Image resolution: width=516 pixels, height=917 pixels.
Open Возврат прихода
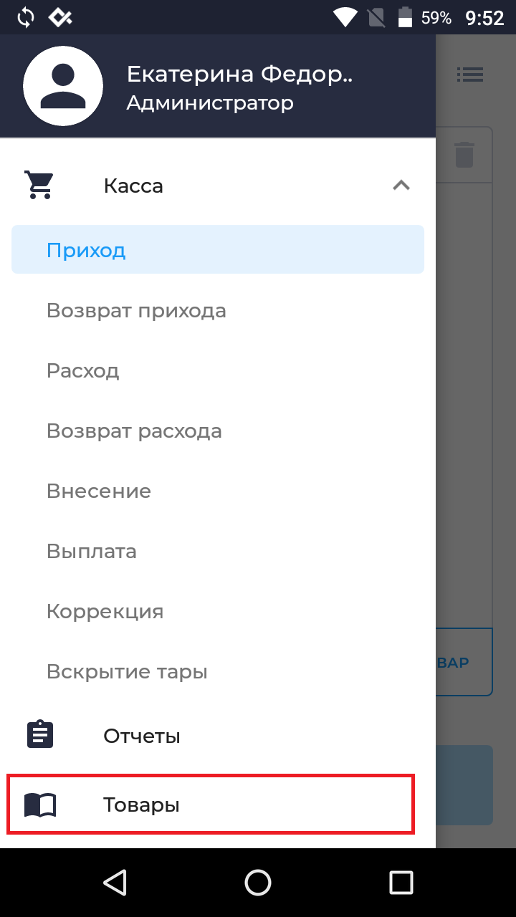tap(136, 310)
